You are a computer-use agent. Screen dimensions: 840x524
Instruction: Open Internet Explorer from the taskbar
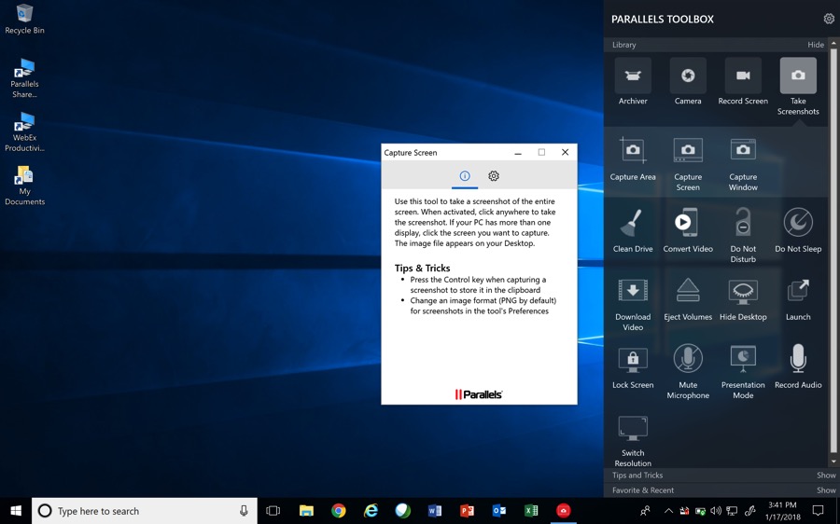point(371,511)
